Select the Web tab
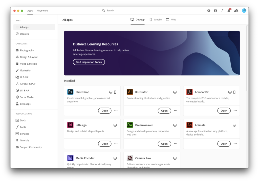This screenshot has height=182, width=259. point(171,20)
